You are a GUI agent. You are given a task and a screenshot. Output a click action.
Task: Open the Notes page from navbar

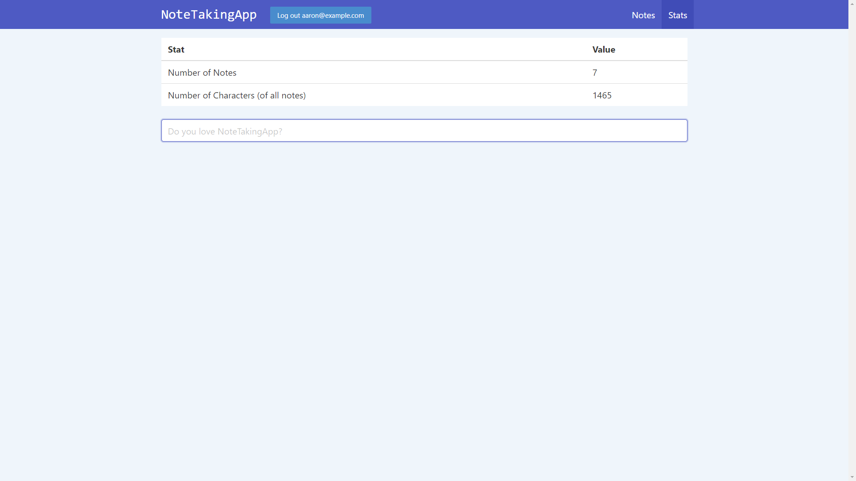click(643, 15)
